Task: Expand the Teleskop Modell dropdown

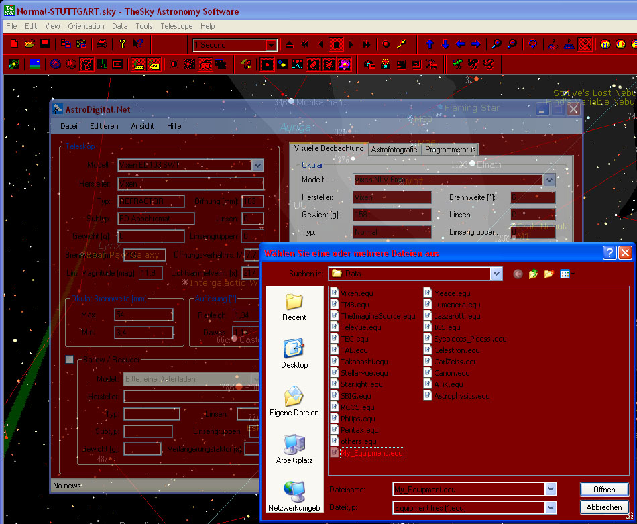Action: (257, 166)
